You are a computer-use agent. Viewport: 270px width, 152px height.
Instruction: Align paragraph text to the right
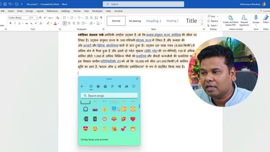pos(74,23)
